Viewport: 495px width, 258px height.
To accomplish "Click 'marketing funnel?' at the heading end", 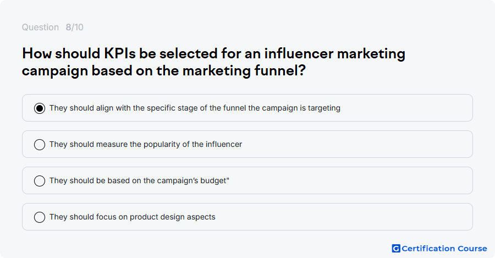I will click(x=244, y=70).
